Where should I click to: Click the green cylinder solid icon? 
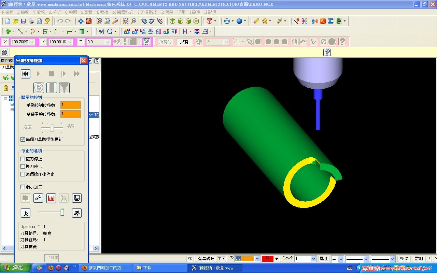tap(82, 31)
